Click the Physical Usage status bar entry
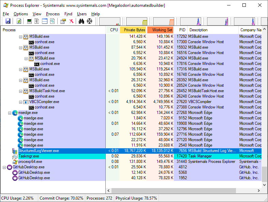Viewport: 268px width, 202px height. pos(136,198)
